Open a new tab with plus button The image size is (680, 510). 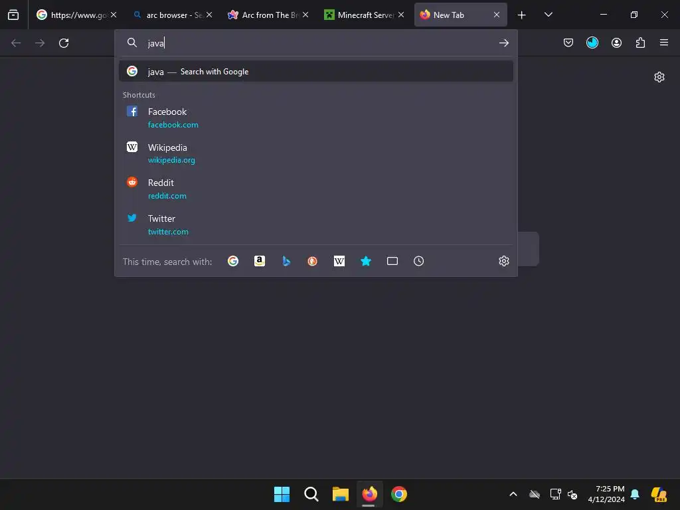click(x=522, y=15)
